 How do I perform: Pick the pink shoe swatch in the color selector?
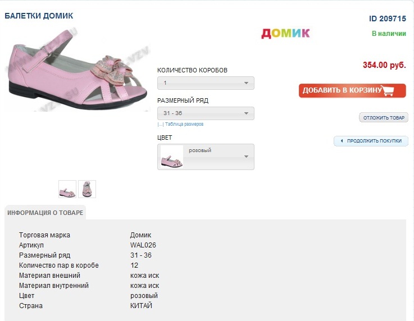[x=172, y=157]
